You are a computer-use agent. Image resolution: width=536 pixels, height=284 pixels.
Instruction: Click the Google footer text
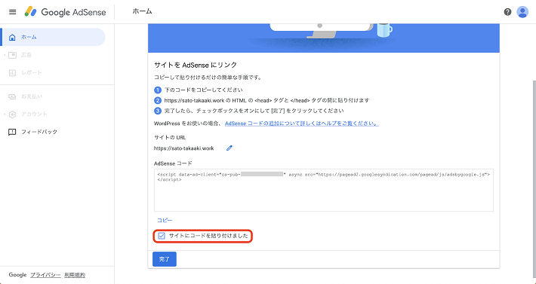(x=17, y=275)
